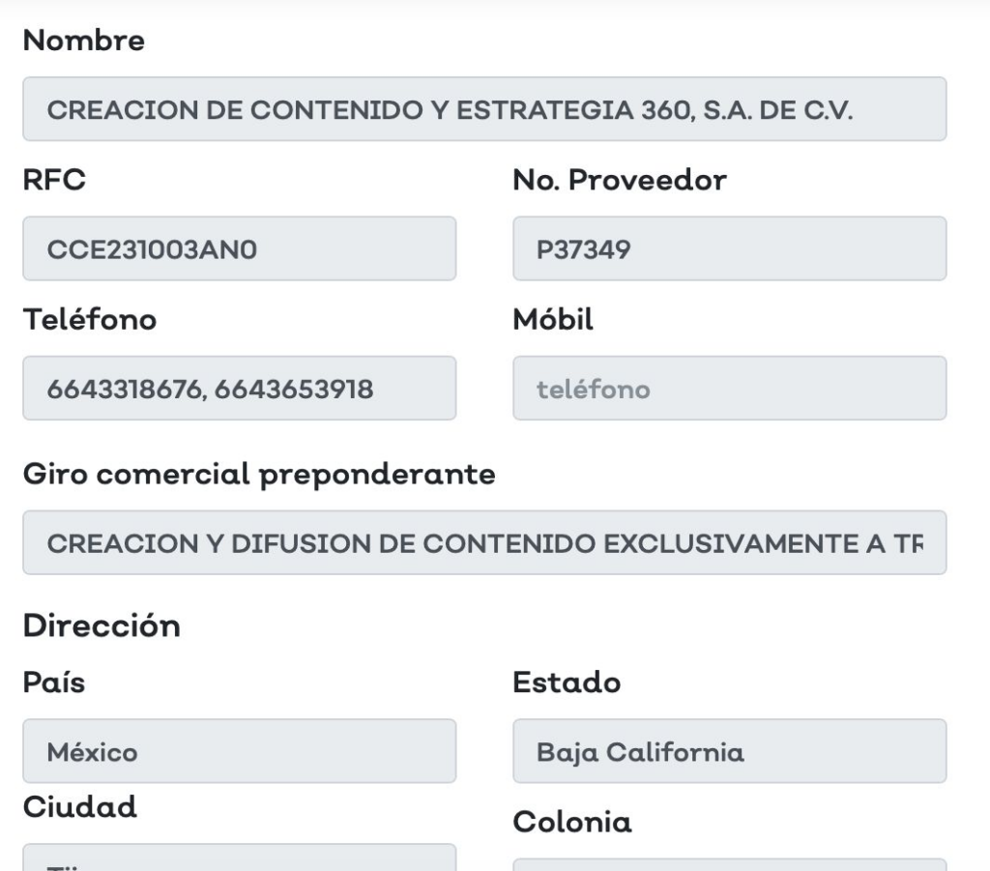Focus the empty Móbil input field

click(729, 388)
